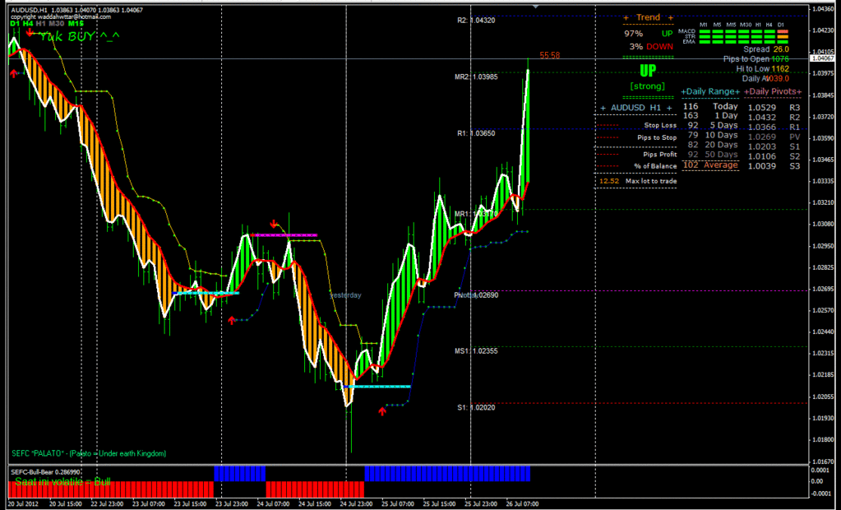Click the D1 timeframe indicator label
The height and width of the screenshot is (510, 841).
point(14,24)
